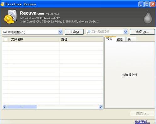Click the Recuva hard hat logo icon
The width and height of the screenshot is (156, 124).
point(10,17)
